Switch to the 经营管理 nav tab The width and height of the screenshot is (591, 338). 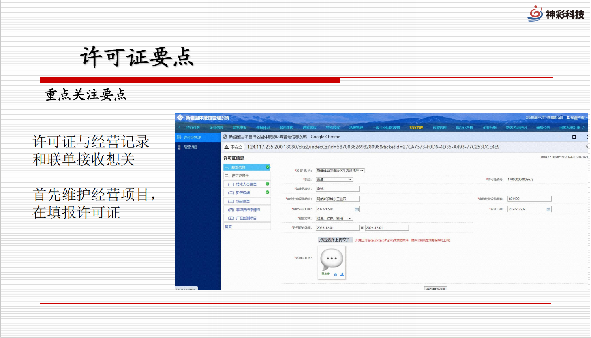click(x=416, y=128)
